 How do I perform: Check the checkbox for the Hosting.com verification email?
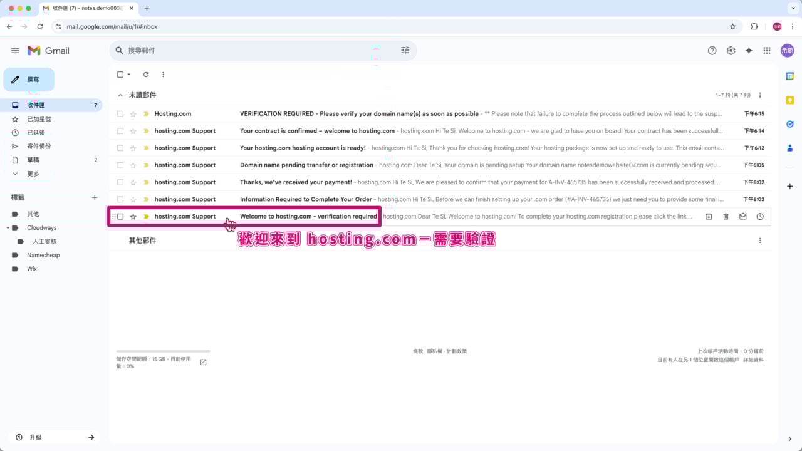120,113
